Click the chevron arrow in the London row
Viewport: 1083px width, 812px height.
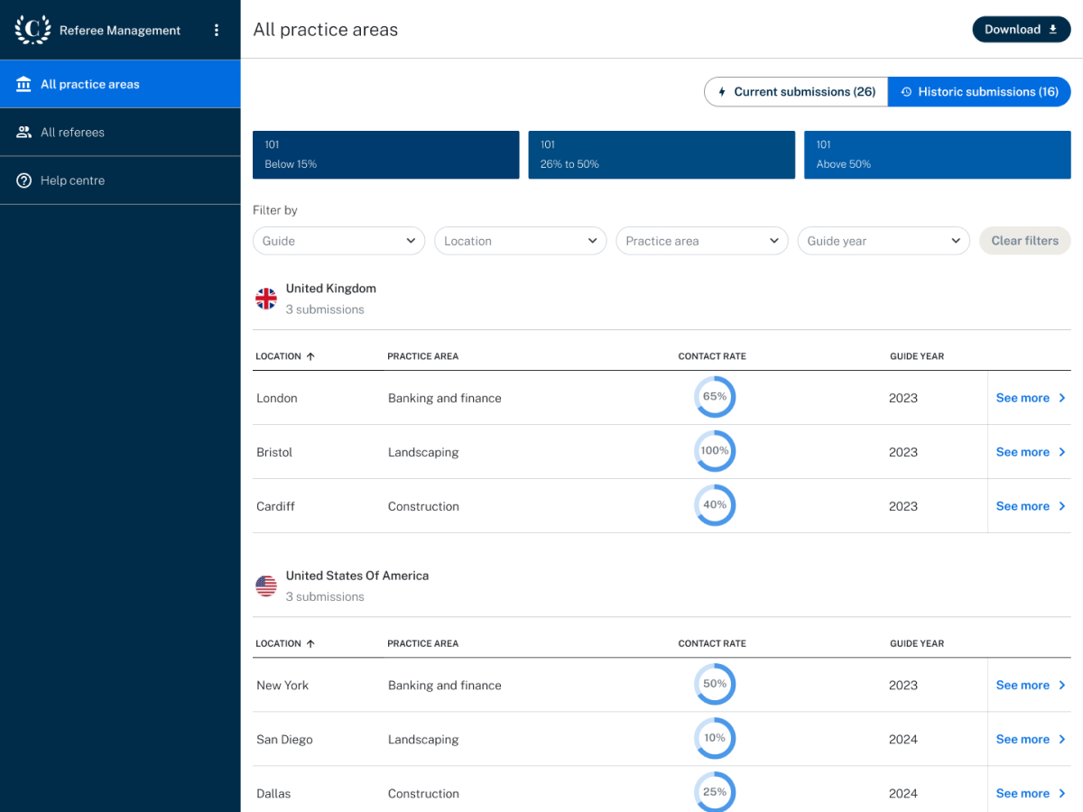[x=1062, y=398]
